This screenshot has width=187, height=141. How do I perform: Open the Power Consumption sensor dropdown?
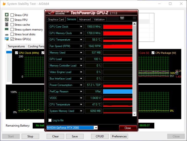(81, 85)
